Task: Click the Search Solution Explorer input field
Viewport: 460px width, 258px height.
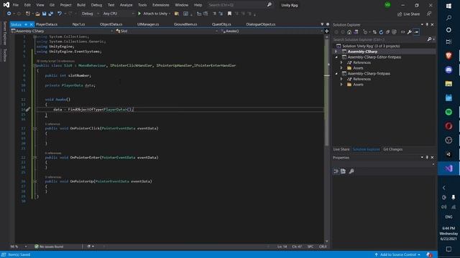Action: pyautogui.click(x=379, y=39)
